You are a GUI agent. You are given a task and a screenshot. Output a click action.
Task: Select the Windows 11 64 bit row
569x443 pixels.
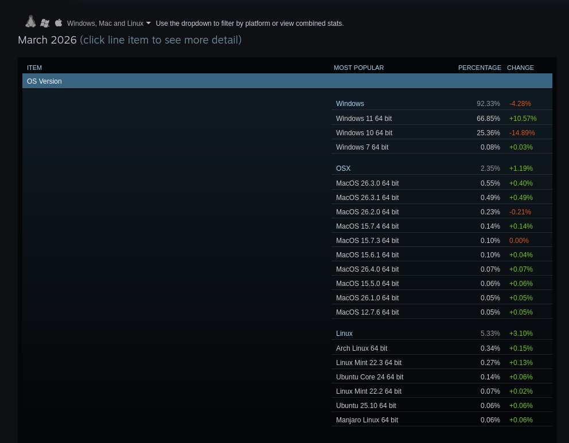point(442,119)
